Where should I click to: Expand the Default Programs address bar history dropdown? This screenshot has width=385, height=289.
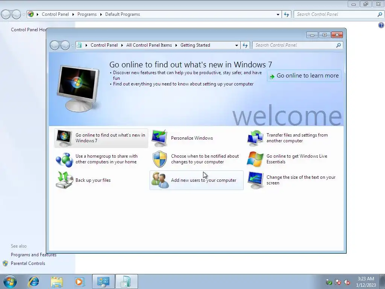point(278,15)
